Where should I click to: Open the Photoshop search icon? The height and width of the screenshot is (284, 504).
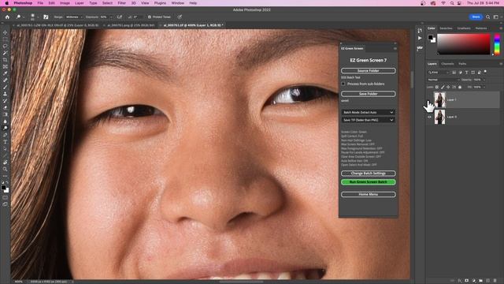click(488, 17)
